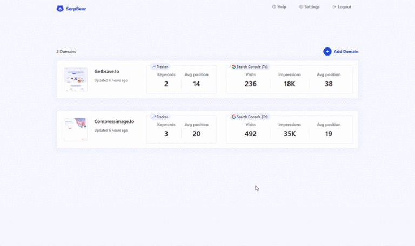
Task: Click Getbrave.Io impressions value 18K
Action: [x=290, y=84]
